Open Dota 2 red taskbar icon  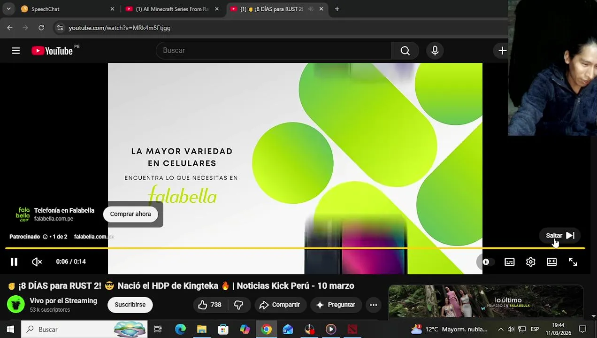point(352,330)
